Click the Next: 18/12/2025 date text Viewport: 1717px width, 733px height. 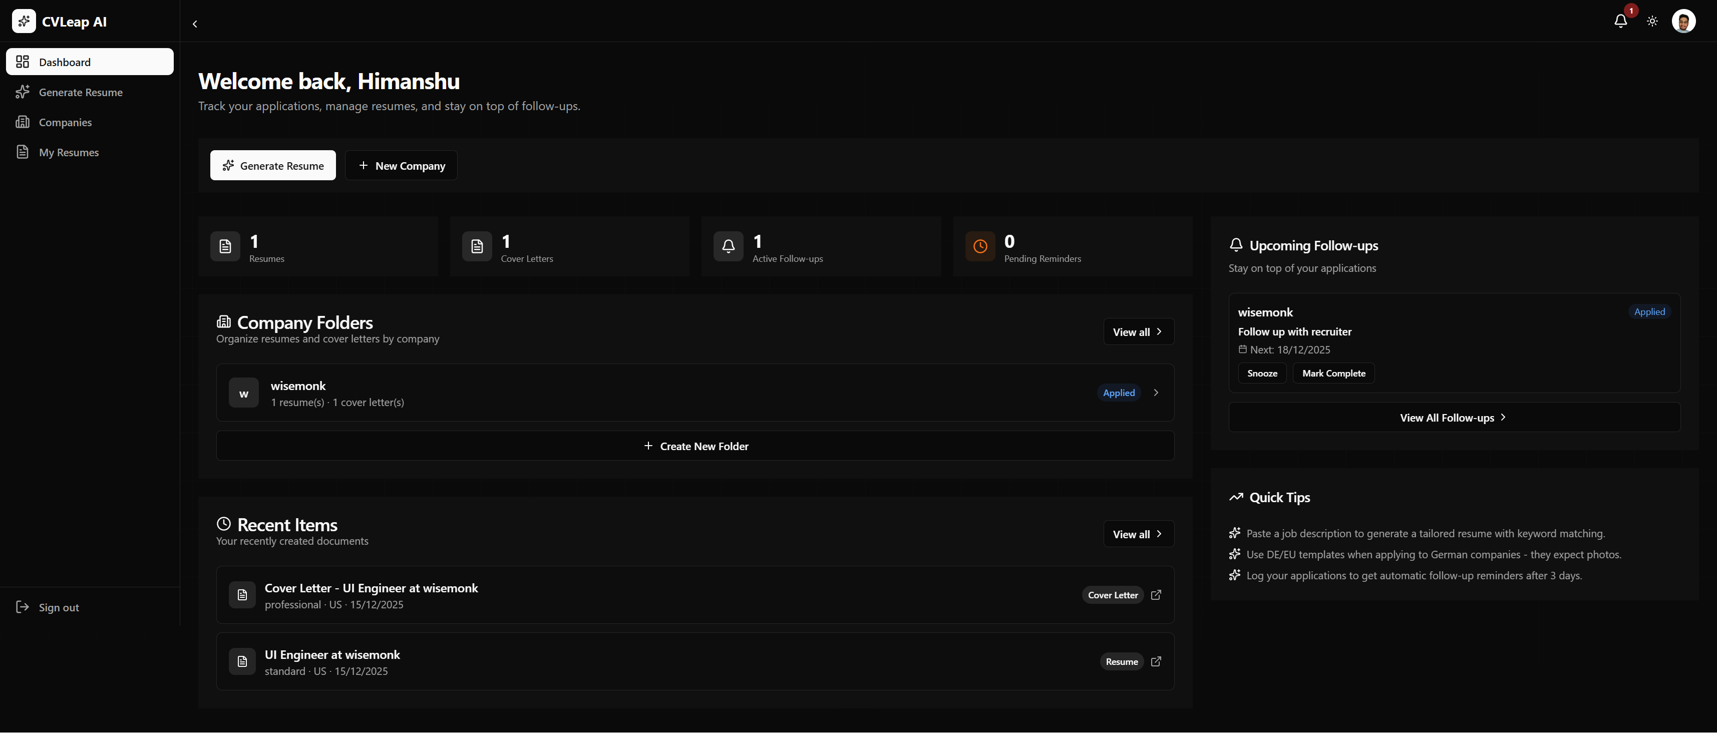click(1290, 350)
